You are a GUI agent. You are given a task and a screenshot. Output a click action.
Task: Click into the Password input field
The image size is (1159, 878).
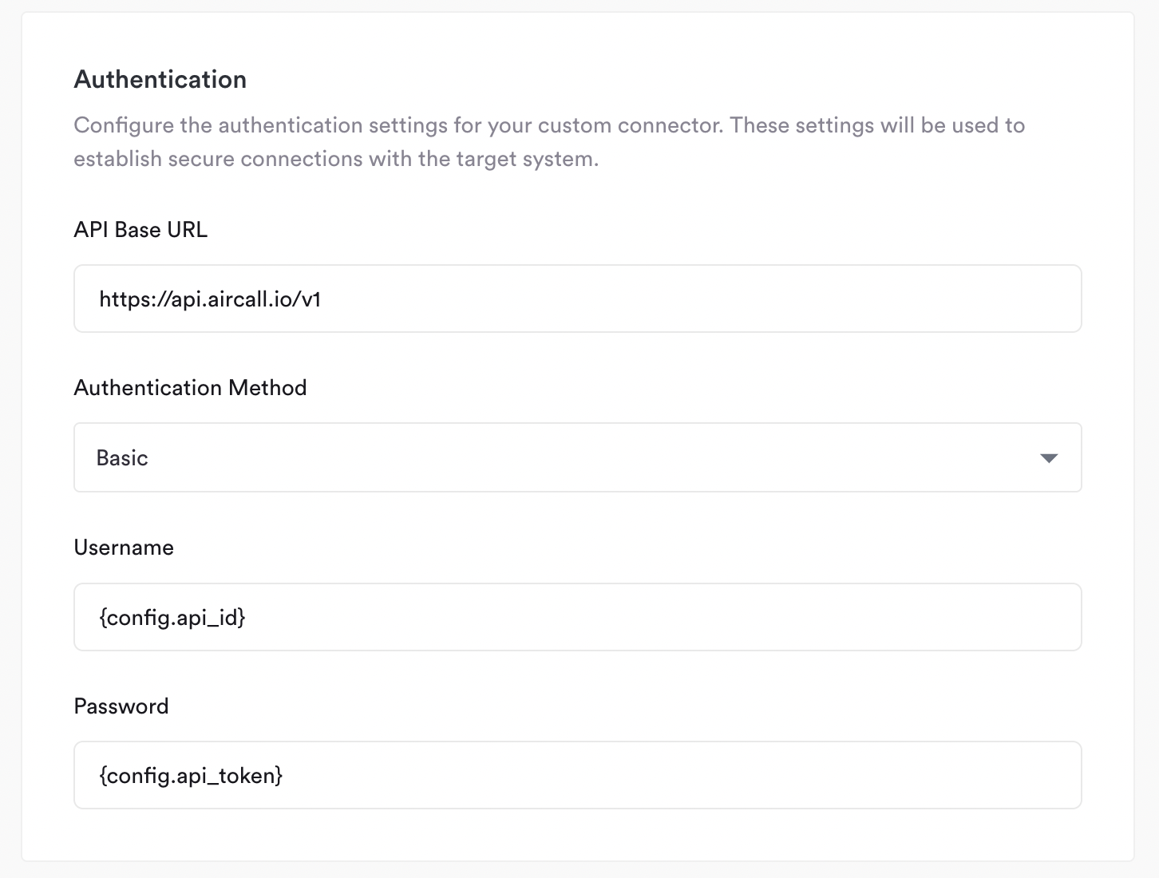tap(578, 775)
